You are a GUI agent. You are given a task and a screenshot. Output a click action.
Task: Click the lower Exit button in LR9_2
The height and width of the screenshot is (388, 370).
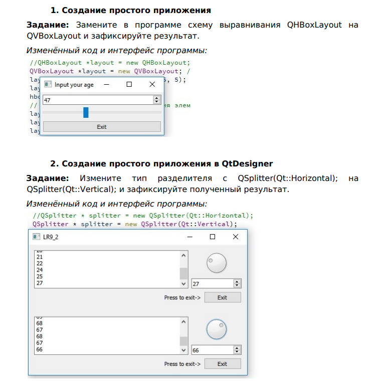click(x=223, y=364)
